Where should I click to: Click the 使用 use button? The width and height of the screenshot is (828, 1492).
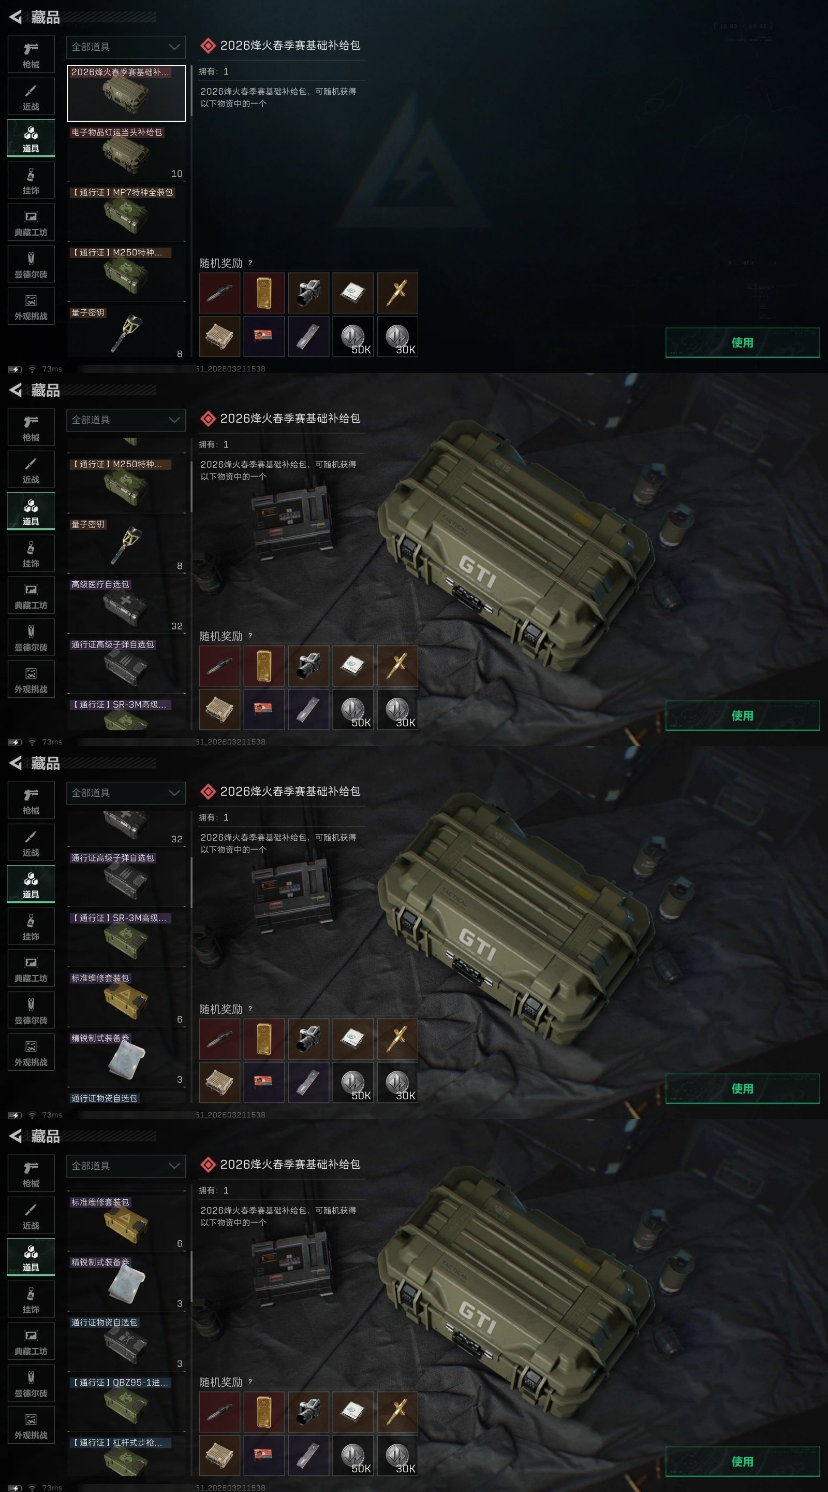743,342
